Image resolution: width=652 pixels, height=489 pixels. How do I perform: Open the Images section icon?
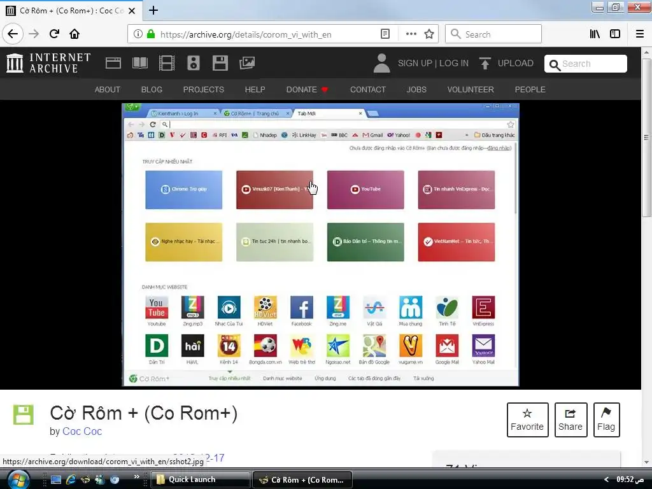point(247,63)
